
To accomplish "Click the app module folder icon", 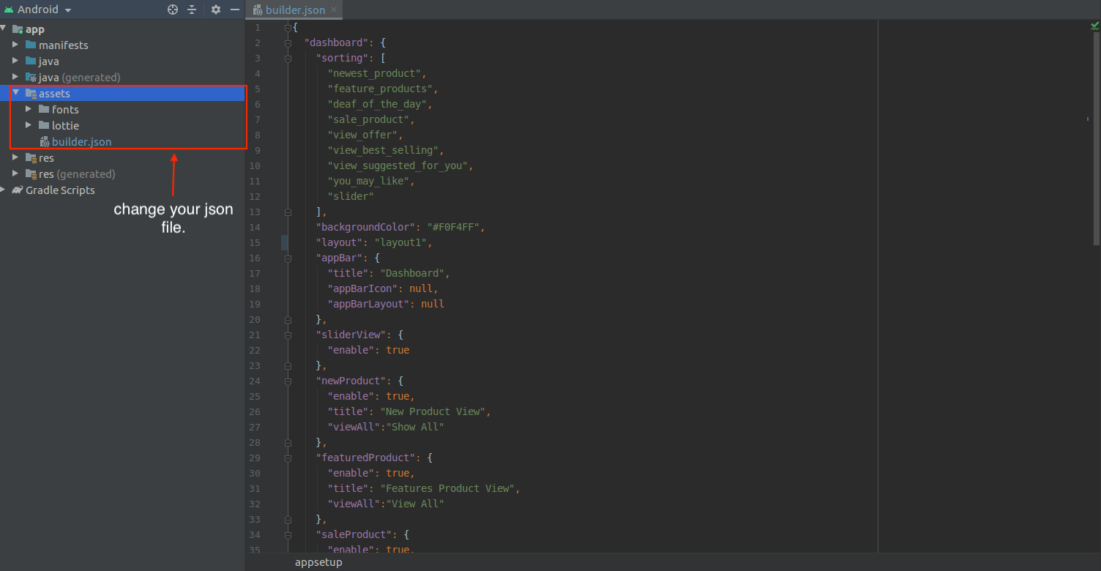I will [18, 29].
